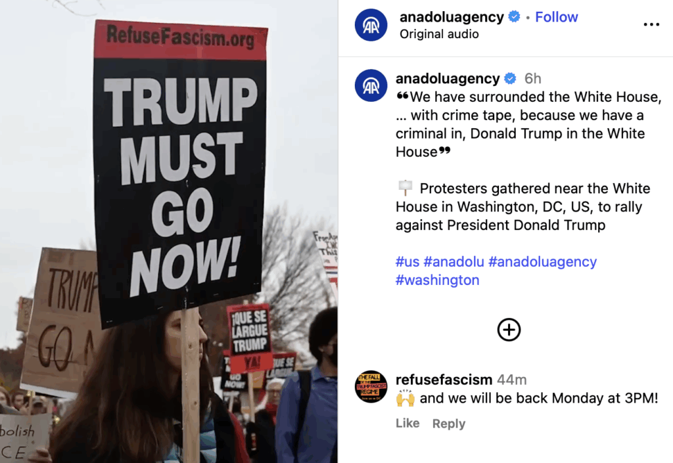Screen dimensions: 673x463
Task: Click the caption's blue verified checkmark
Action: tap(510, 78)
